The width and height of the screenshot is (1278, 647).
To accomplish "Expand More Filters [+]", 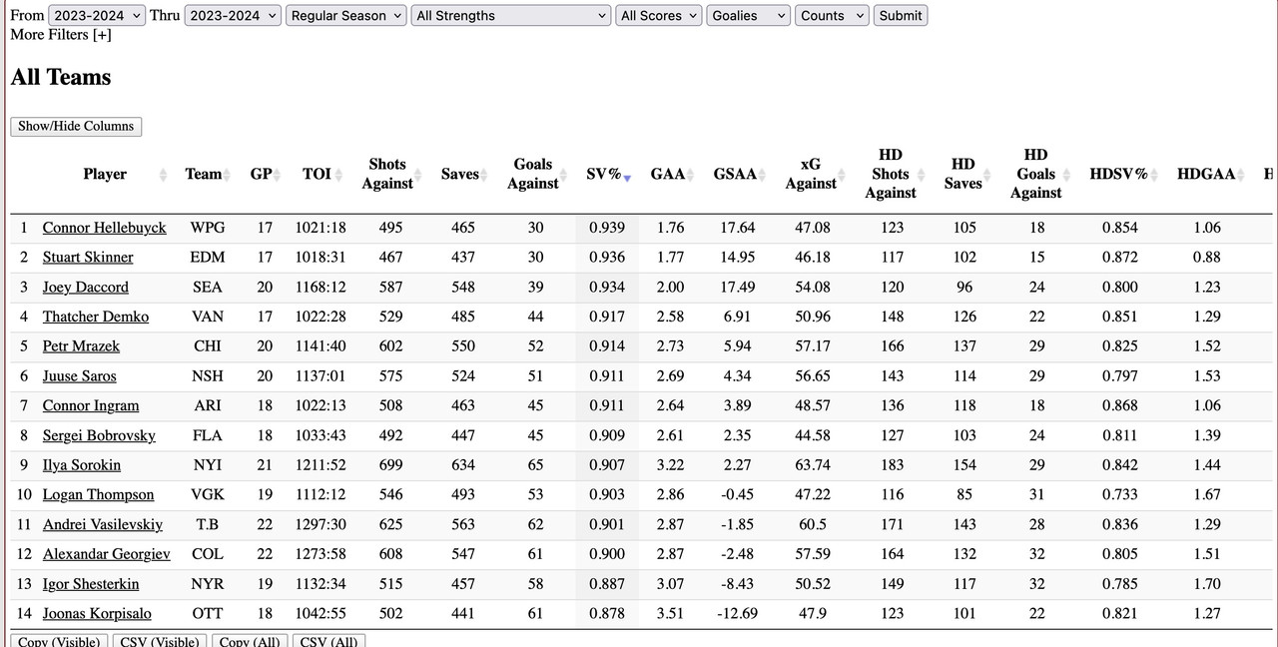I will (61, 35).
